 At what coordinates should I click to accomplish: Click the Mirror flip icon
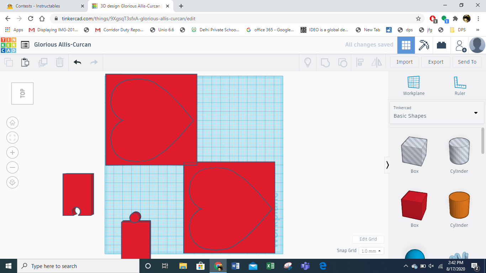[x=376, y=62]
